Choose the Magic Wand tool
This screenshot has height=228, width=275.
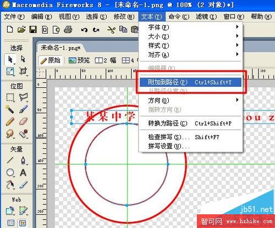click(10, 109)
